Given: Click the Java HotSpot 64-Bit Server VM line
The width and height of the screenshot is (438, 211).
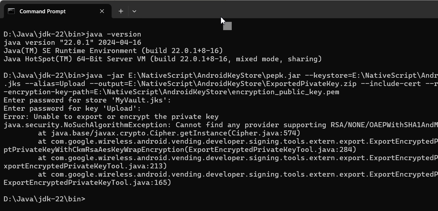Looking at the screenshot, I should point(162,59).
